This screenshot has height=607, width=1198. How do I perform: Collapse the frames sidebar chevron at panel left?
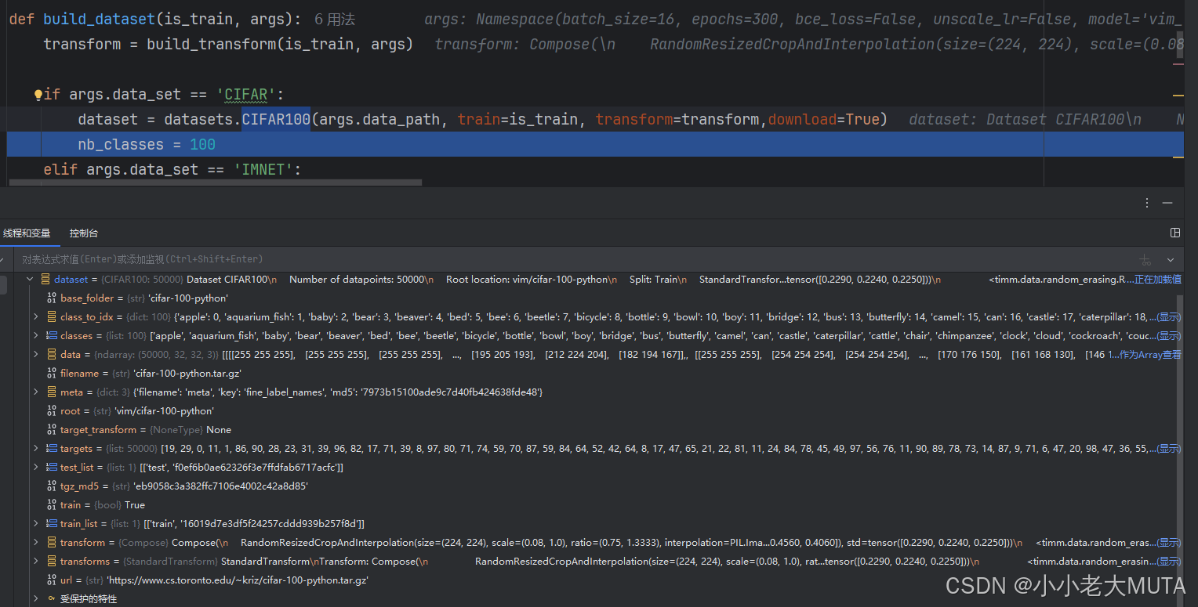[3, 259]
